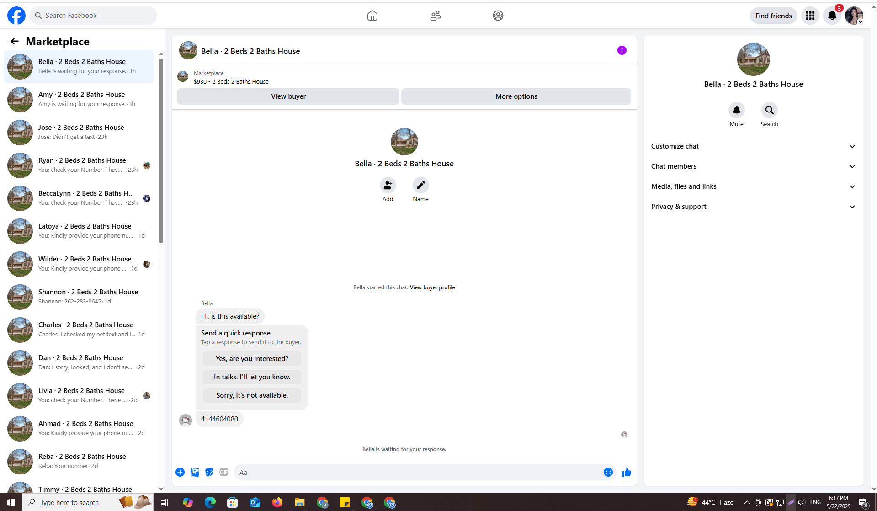
Task: Open the $930 2 Beds 2 Baths House listing
Action: (x=231, y=82)
